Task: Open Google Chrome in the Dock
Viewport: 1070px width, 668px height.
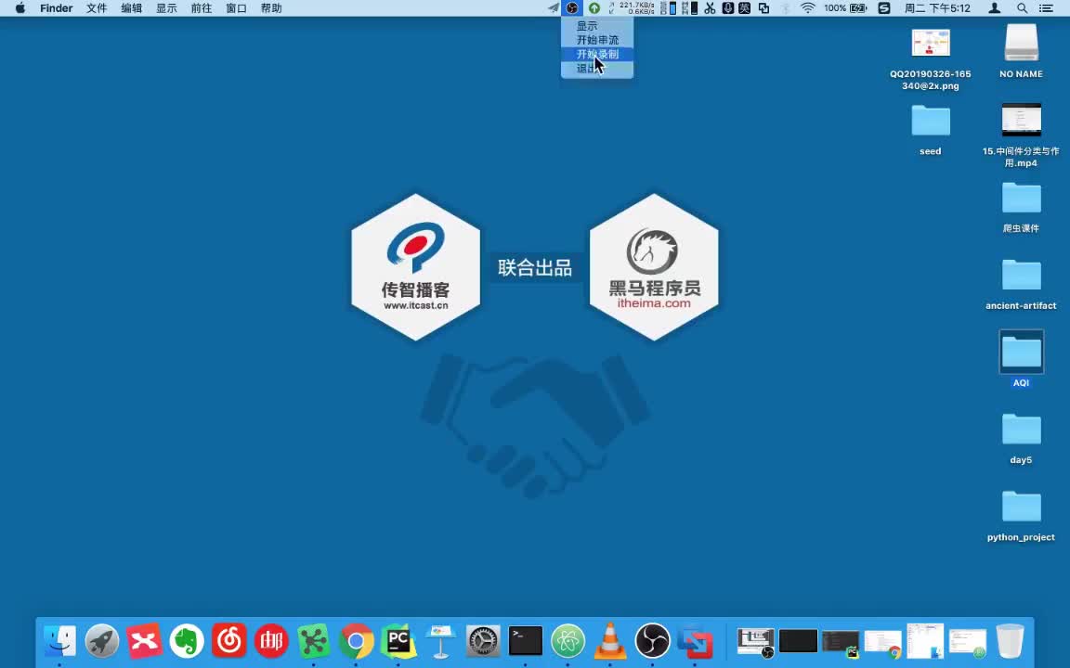Action: [357, 641]
